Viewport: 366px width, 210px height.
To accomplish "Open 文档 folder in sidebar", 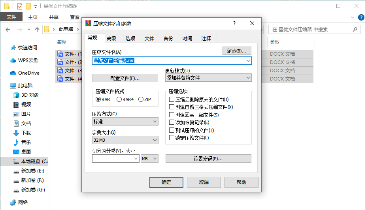I will [22, 123].
